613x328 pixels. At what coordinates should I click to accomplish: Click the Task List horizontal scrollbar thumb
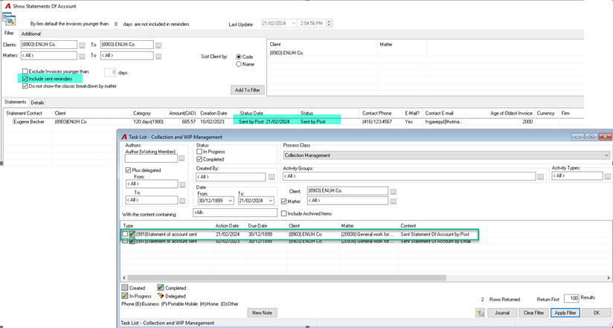(x=286, y=277)
